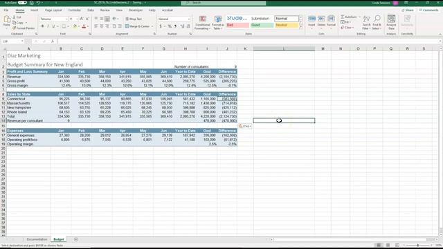This screenshot has height=249, width=443.
Task: Cut the selection with the scissors icon
Action: coord(14,17)
